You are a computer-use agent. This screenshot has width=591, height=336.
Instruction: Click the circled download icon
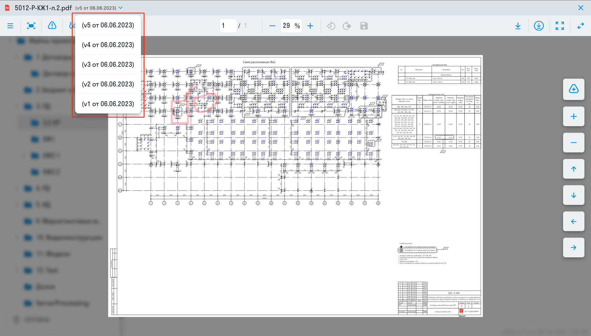(x=539, y=26)
